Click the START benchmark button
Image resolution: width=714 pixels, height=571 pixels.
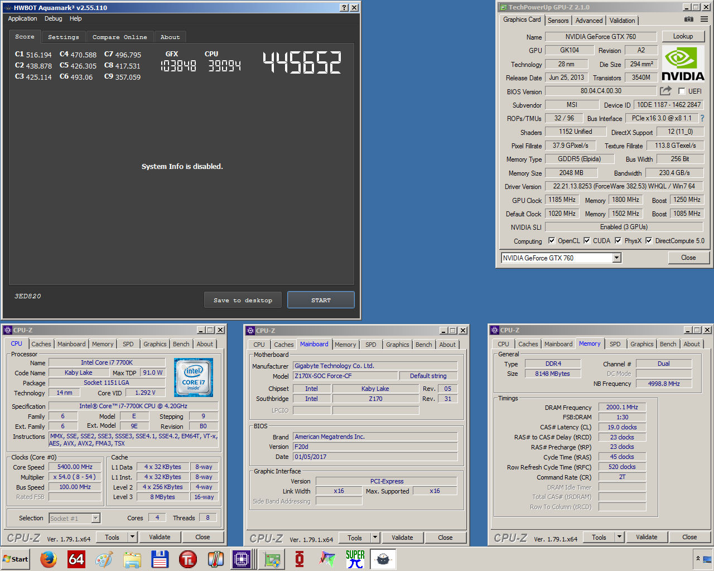click(x=321, y=300)
